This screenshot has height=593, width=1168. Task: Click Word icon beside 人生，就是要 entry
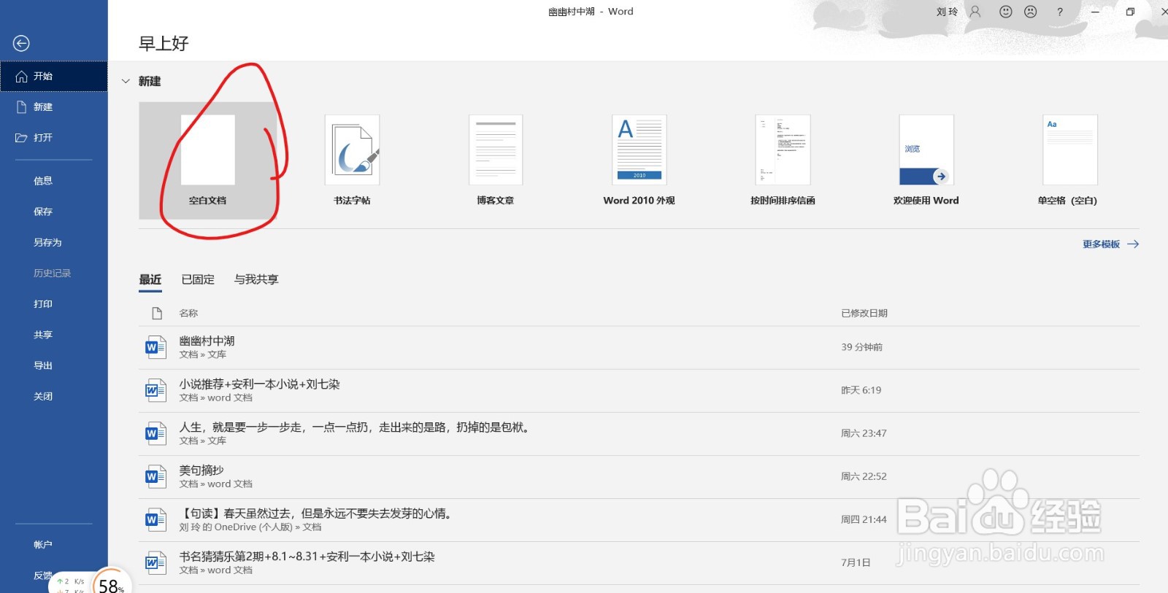click(x=155, y=433)
